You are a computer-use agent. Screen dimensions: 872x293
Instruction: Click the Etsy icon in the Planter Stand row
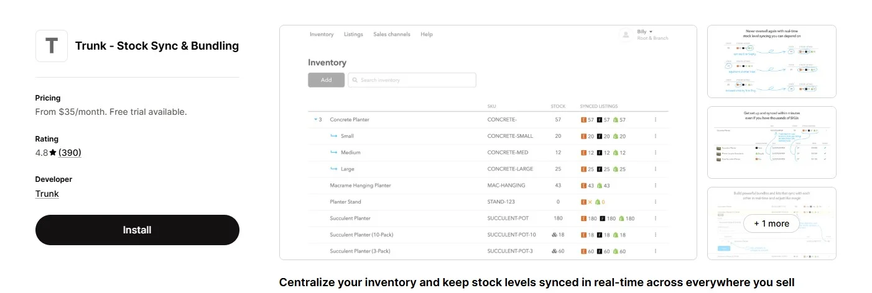pos(583,202)
